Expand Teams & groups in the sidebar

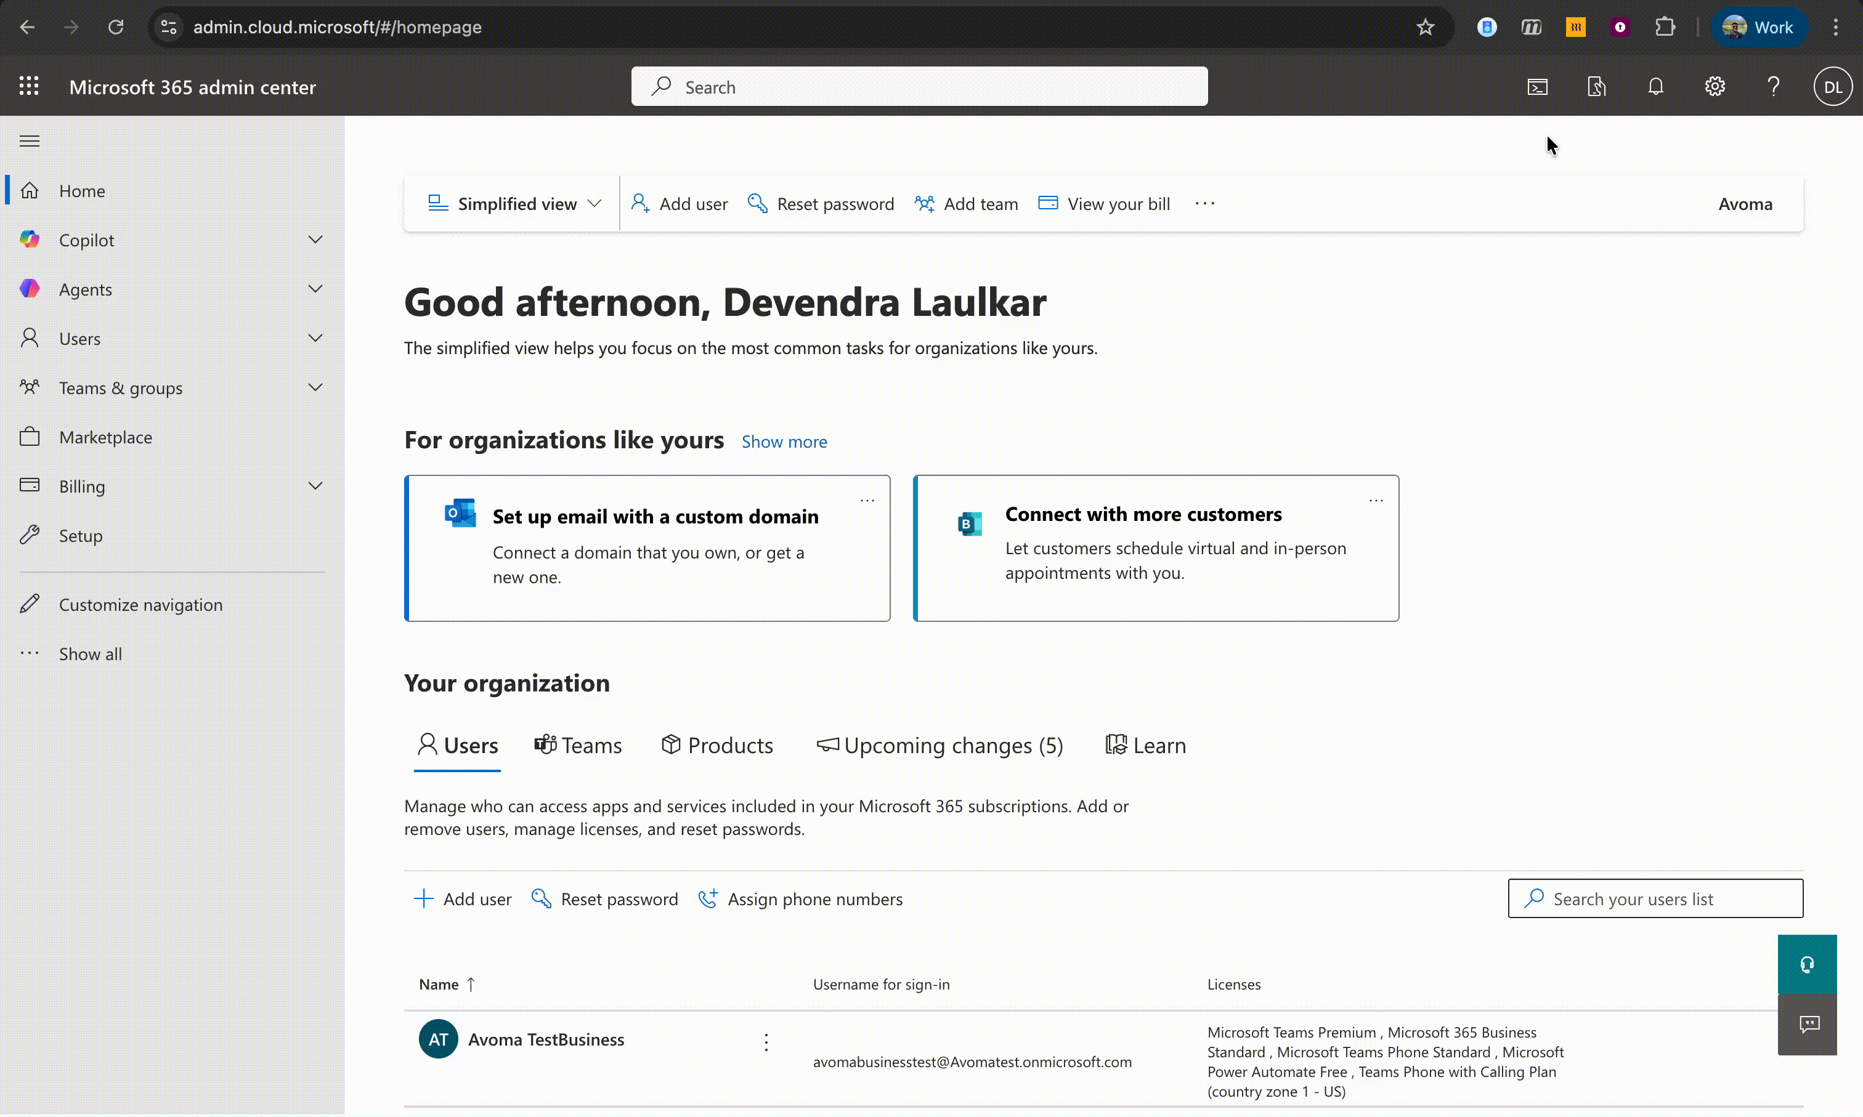[x=315, y=387]
